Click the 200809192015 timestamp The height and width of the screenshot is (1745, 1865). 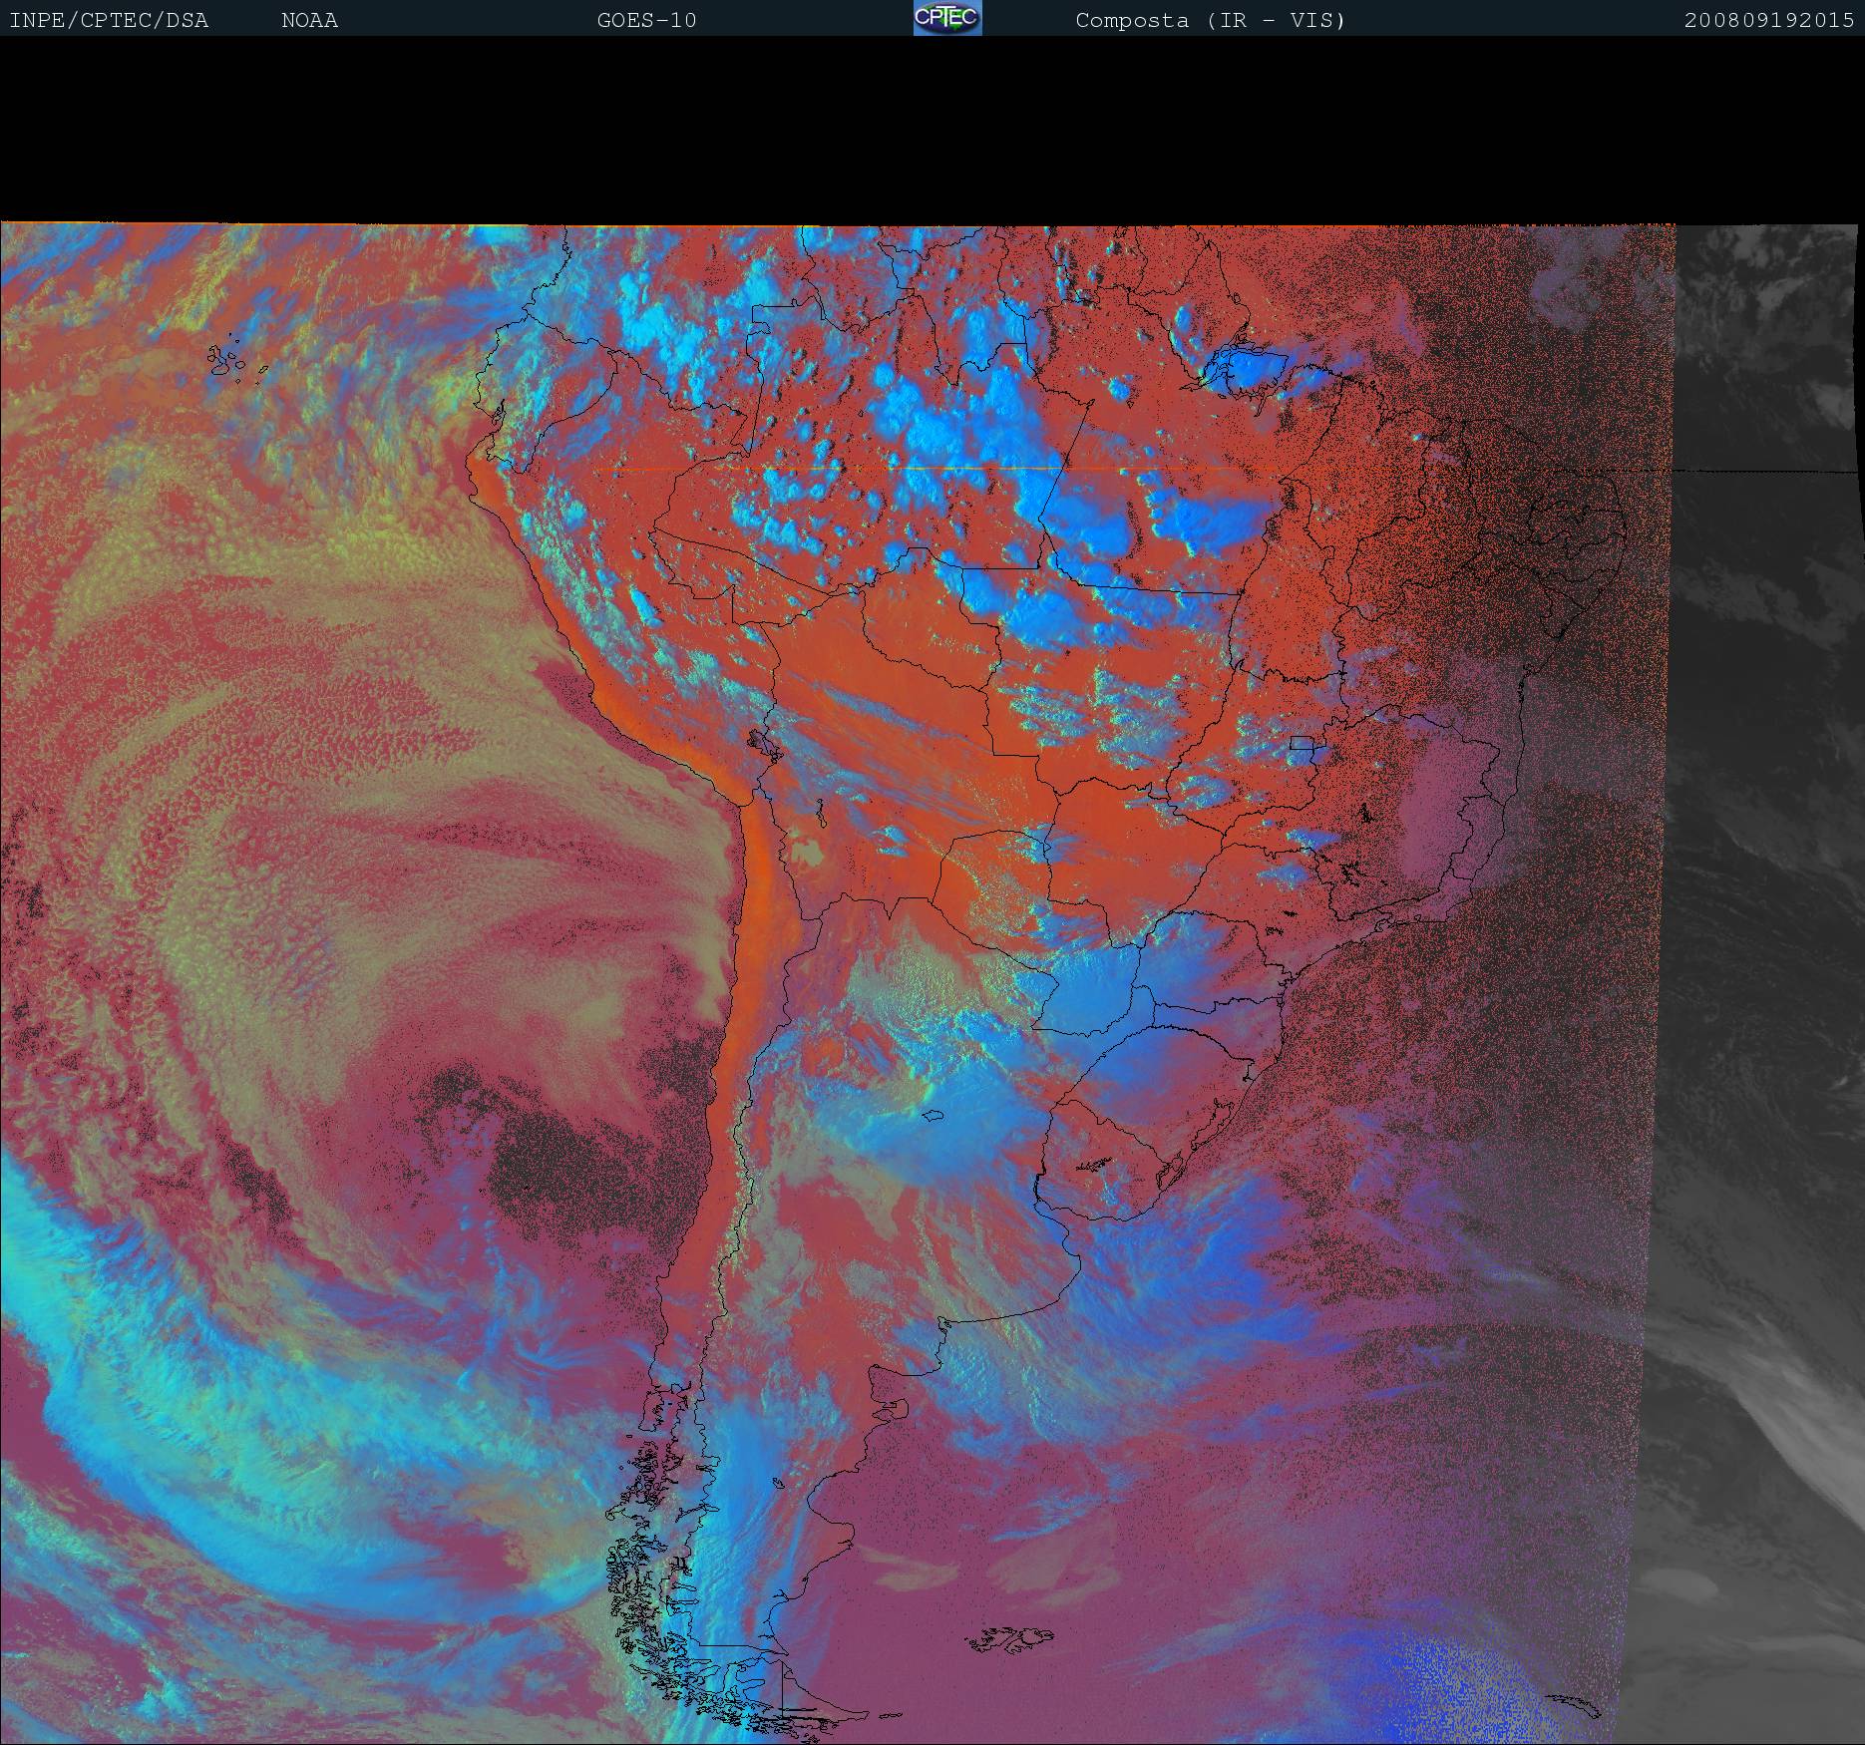coord(1768,21)
